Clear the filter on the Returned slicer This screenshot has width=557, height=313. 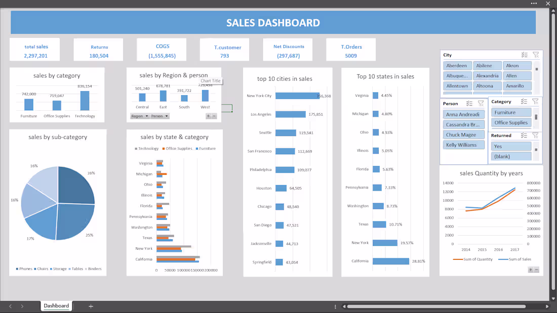click(535, 135)
